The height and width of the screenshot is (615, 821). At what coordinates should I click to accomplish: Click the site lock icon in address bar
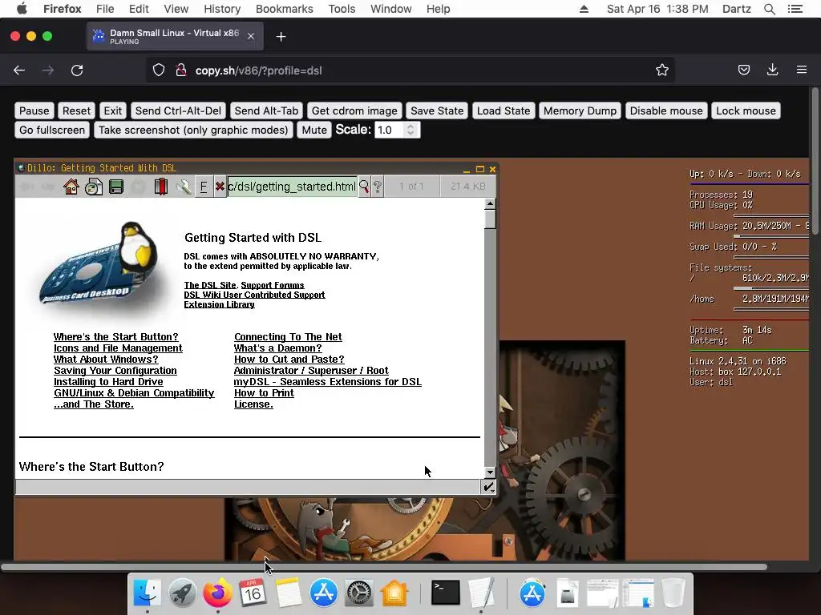point(181,70)
